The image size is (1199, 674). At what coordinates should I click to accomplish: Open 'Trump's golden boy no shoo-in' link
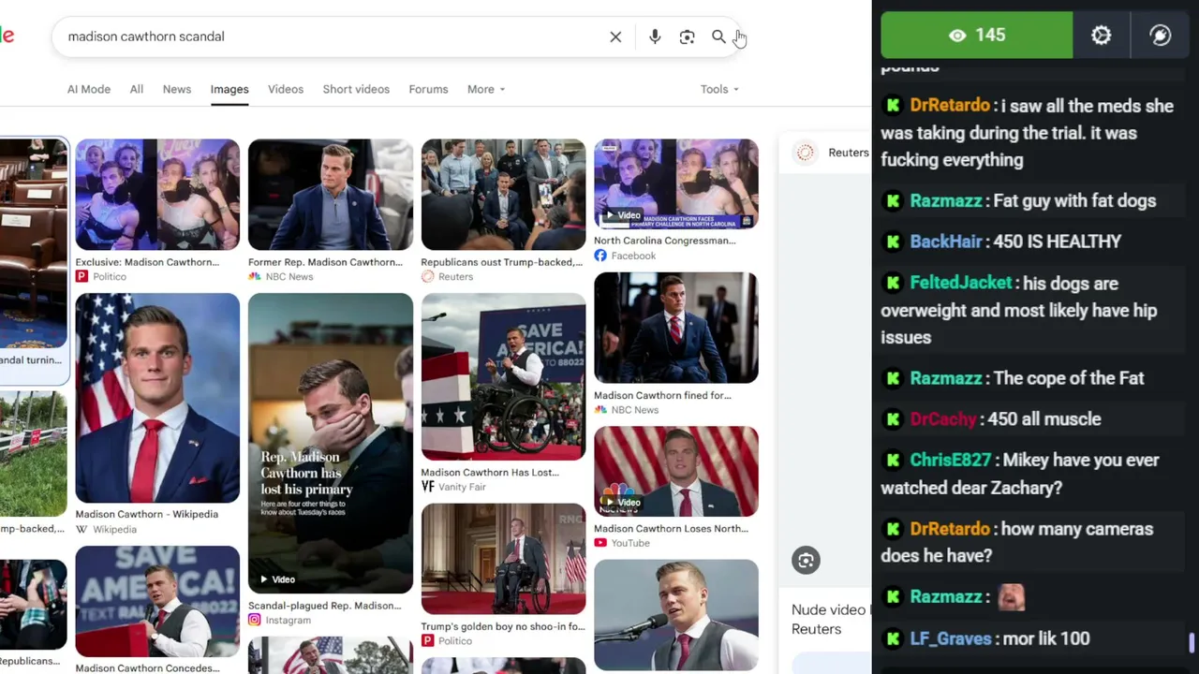click(503, 626)
